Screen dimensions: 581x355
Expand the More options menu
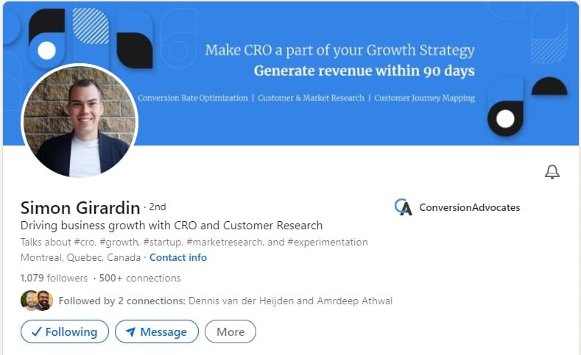click(x=230, y=331)
